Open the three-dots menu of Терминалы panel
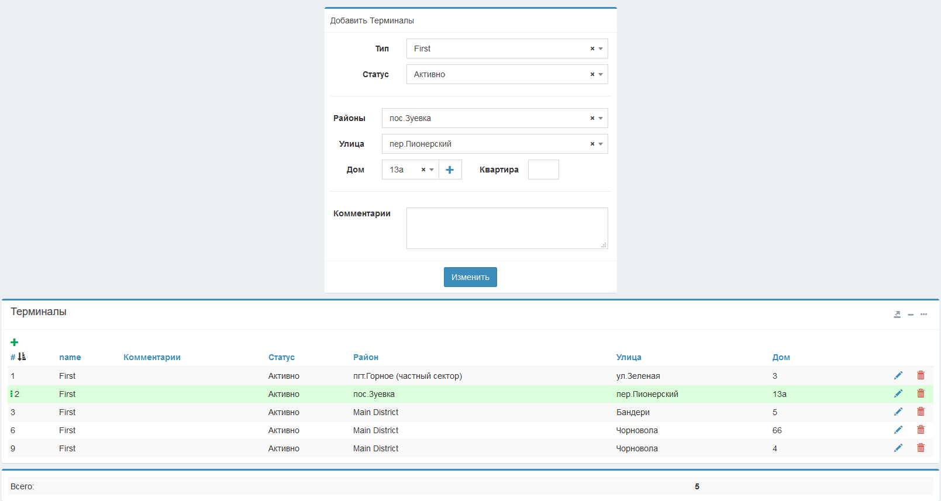This screenshot has width=941, height=501. [x=923, y=315]
